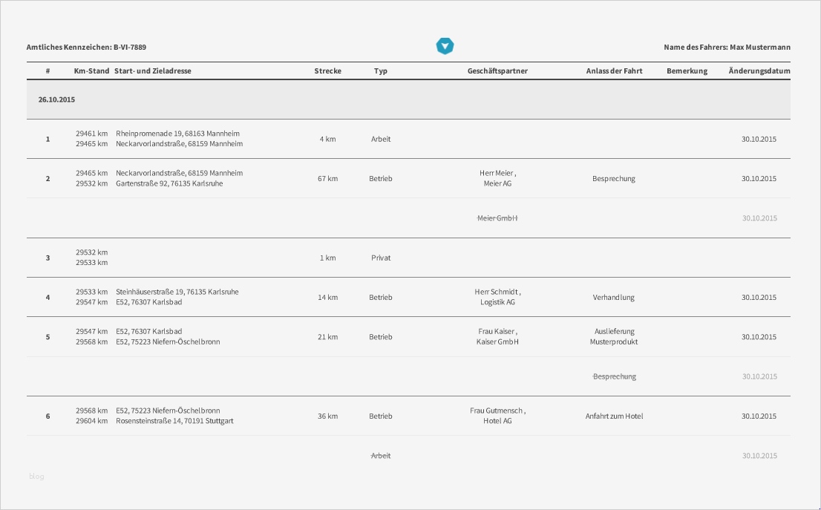Click the struck-through "Arbeit" type entry

[381, 456]
